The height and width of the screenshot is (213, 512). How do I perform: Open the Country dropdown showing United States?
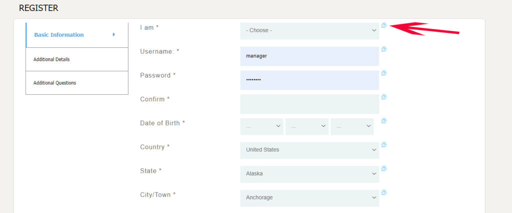(x=309, y=150)
